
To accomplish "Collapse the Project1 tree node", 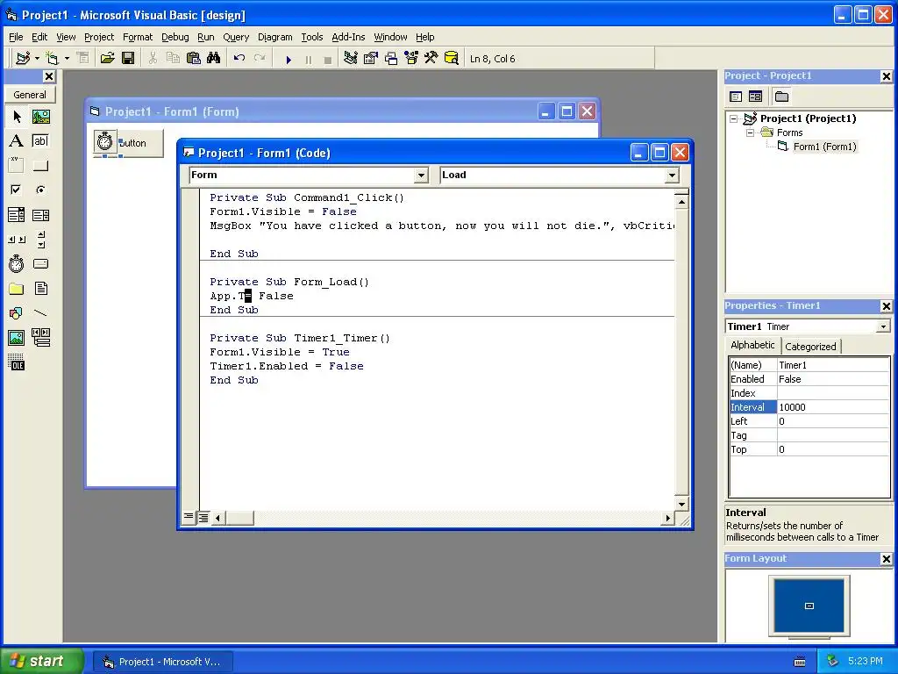I will click(x=734, y=118).
